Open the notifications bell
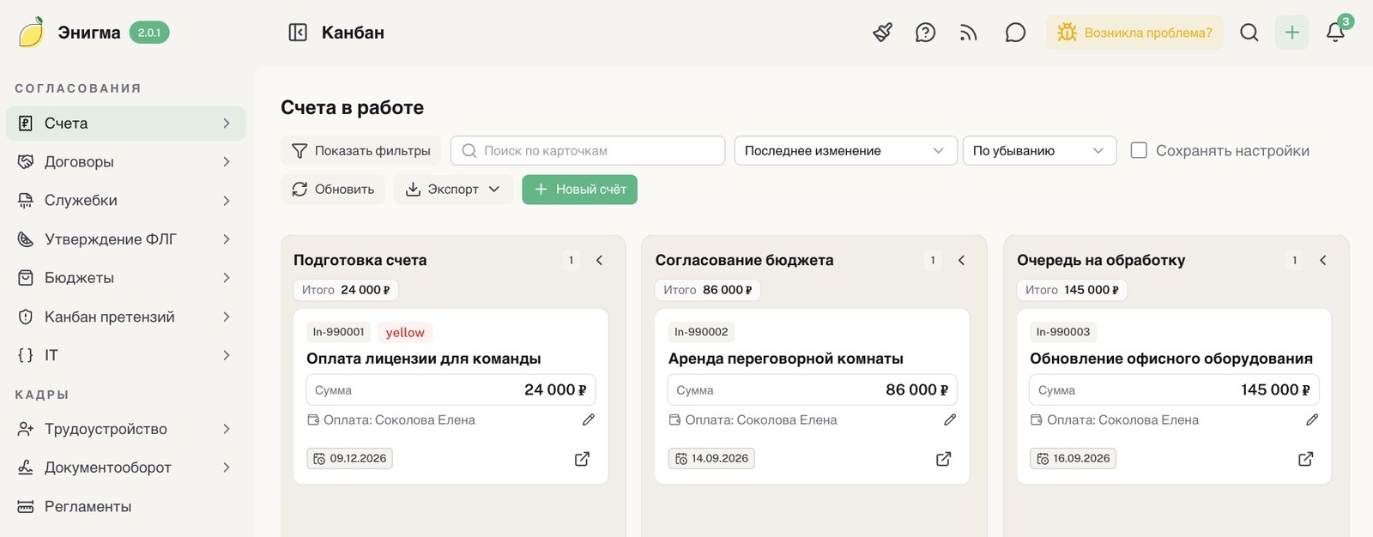Image resolution: width=1373 pixels, height=537 pixels. pos(1335,33)
